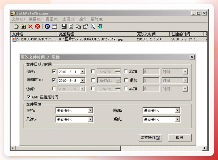This screenshot has width=218, height=160.
Task: Open the blue clock change-time icon
Action: pos(47,26)
